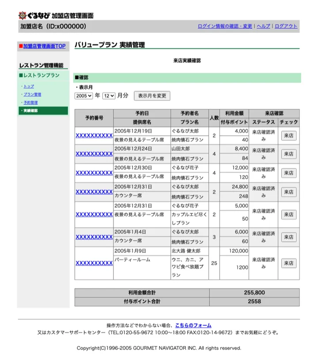
Task: Click the 来店実績確認 heading
Action: click(x=187, y=61)
